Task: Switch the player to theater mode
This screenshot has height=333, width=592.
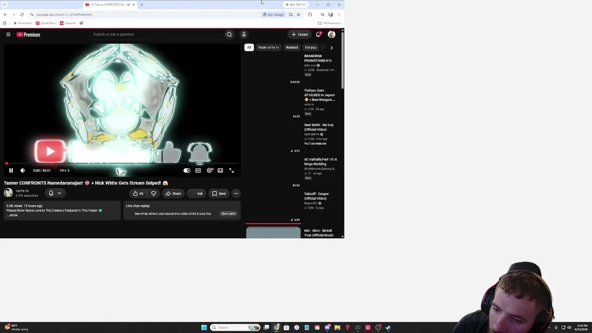Action: click(x=220, y=171)
